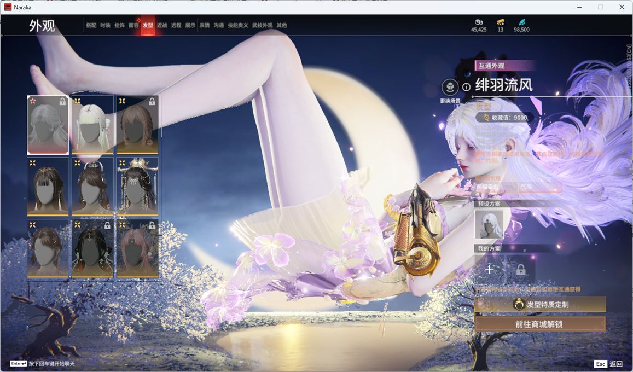
Task: Click the silver coin currency icon
Action: point(479,22)
